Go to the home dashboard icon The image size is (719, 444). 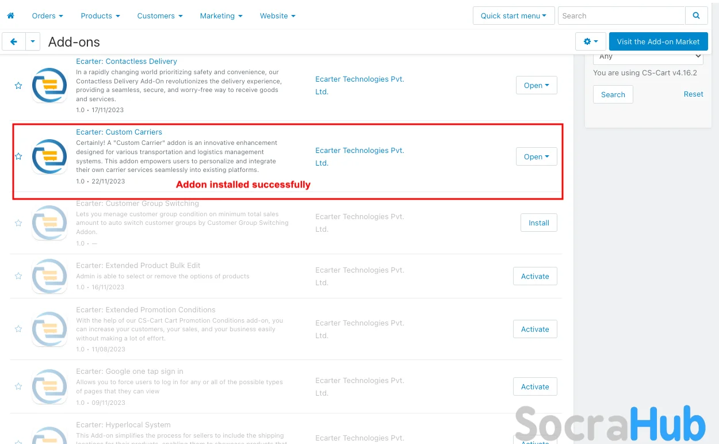point(10,16)
